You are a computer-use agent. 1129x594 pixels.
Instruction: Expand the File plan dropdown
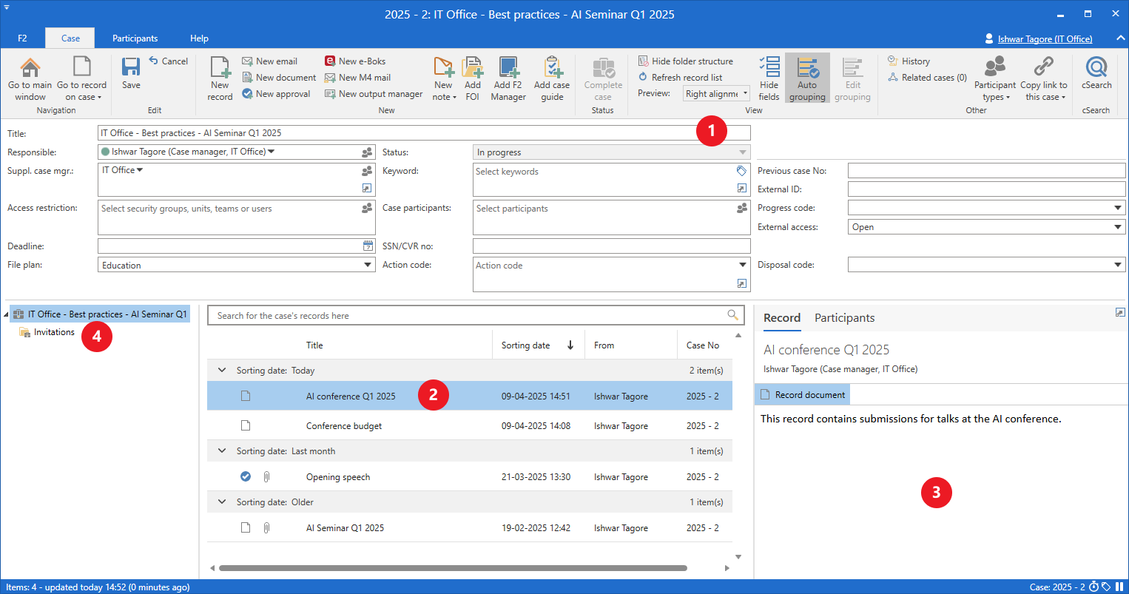368,266
